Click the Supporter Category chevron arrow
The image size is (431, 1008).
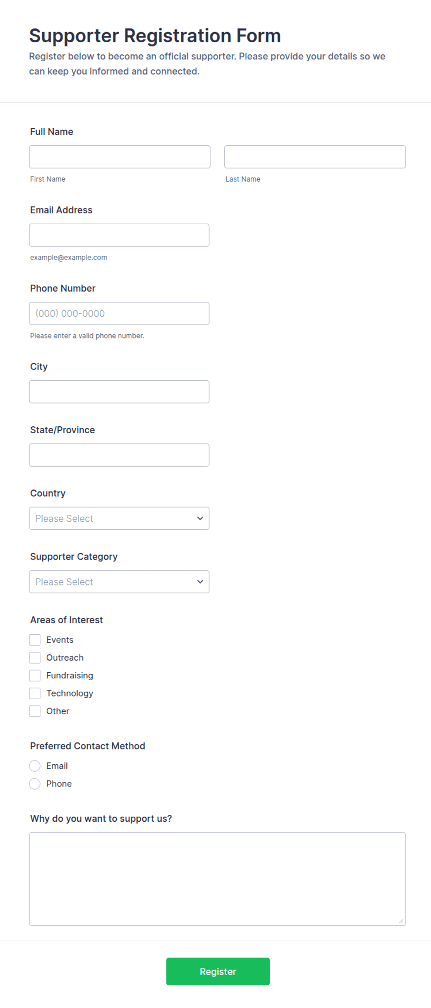click(x=200, y=582)
